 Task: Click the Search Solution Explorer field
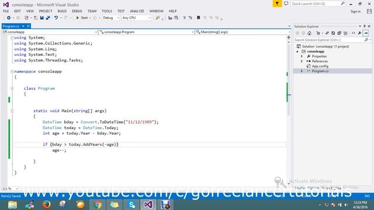(x=332, y=40)
